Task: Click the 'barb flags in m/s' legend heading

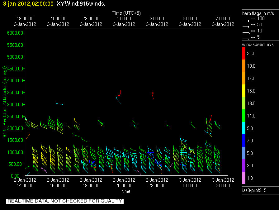Action: [258, 13]
